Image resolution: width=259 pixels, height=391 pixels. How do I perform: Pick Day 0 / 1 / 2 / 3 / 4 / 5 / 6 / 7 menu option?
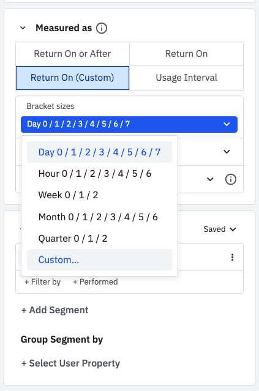coord(99,152)
